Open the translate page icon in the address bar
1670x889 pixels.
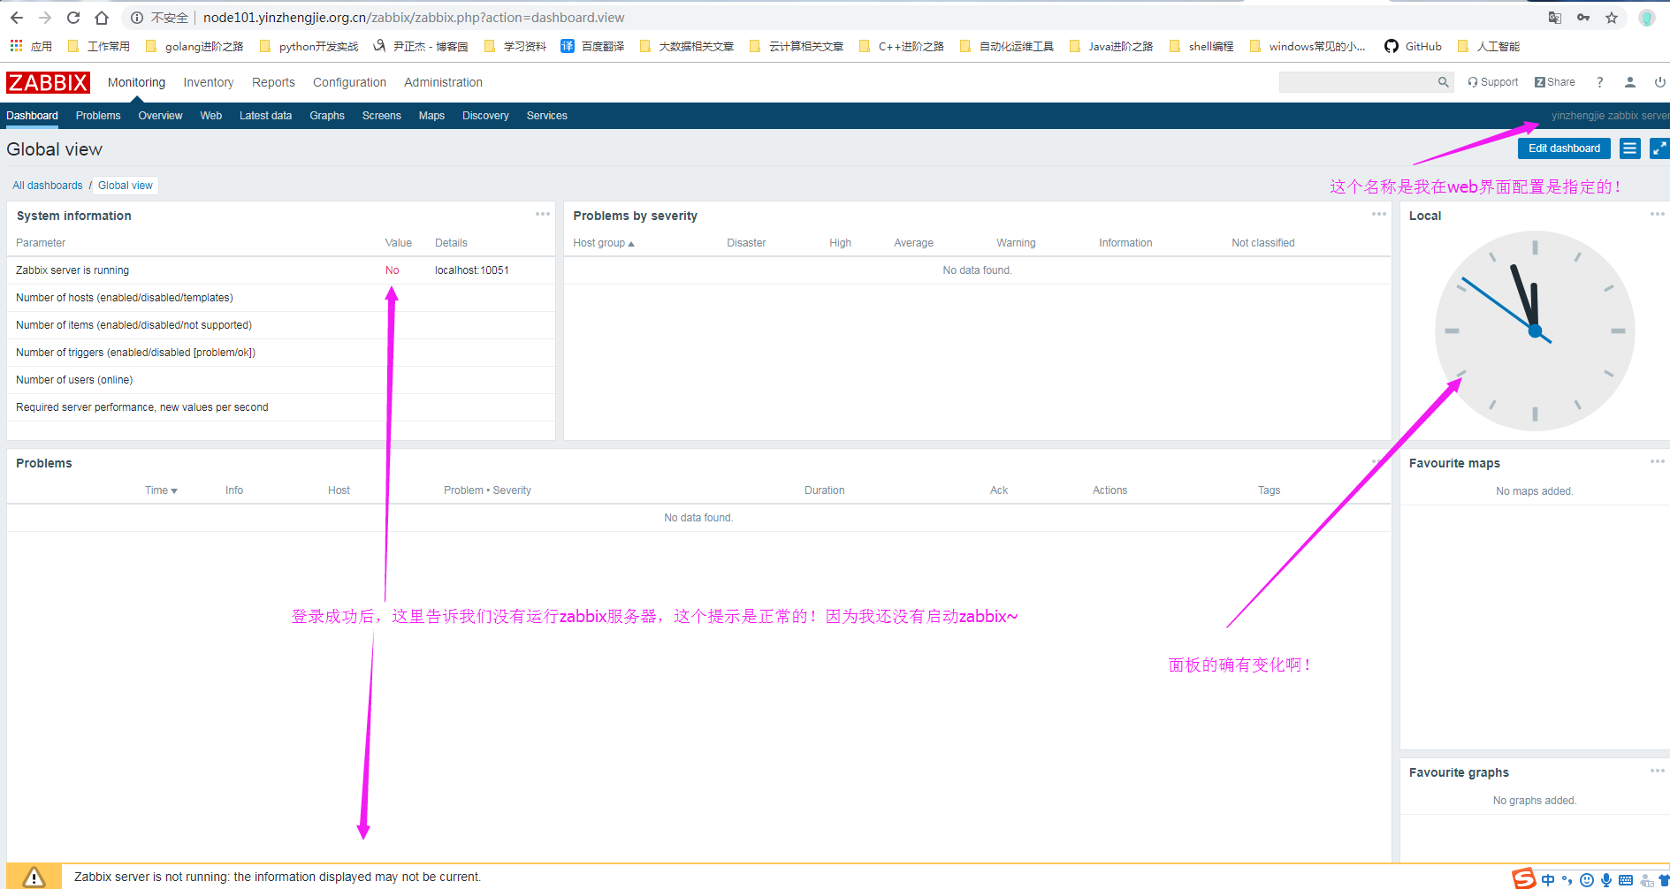[1555, 18]
